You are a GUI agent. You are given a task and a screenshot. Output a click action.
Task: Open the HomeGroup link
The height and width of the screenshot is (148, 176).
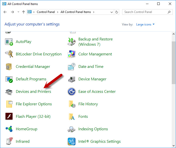click(x=27, y=129)
